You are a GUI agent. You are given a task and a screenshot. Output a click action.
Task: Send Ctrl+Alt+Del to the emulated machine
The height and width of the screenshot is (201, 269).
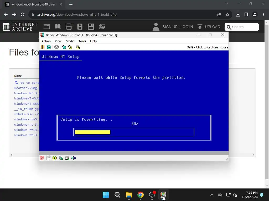tap(64, 47)
